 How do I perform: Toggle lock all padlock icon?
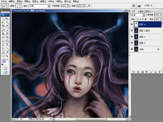[x=146, y=19]
